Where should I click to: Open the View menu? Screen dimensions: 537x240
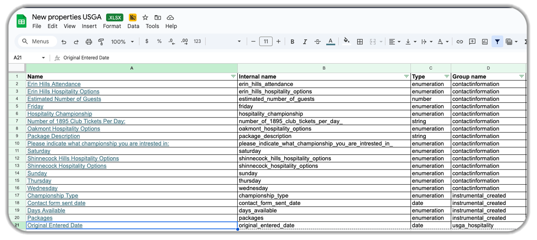click(x=70, y=26)
